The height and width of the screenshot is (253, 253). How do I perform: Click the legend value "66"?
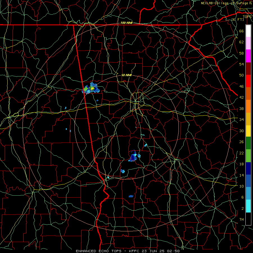241,31
